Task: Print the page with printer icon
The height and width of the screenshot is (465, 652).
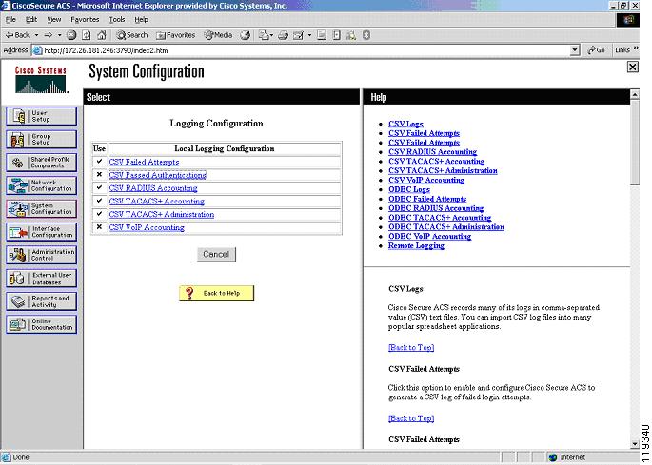Action: (x=284, y=35)
